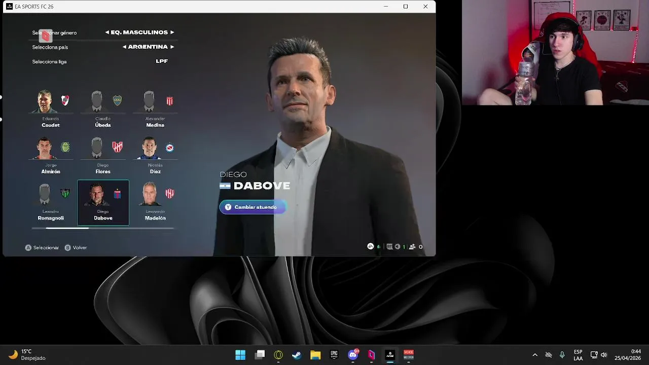Open Voicemeeter from taskbar

(x=409, y=355)
